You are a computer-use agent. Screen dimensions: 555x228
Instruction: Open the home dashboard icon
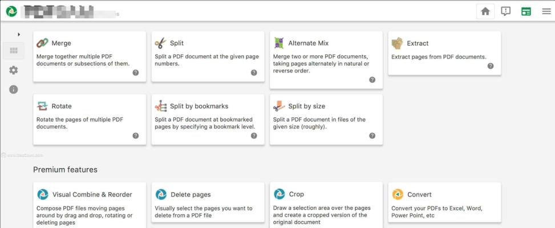(x=485, y=11)
